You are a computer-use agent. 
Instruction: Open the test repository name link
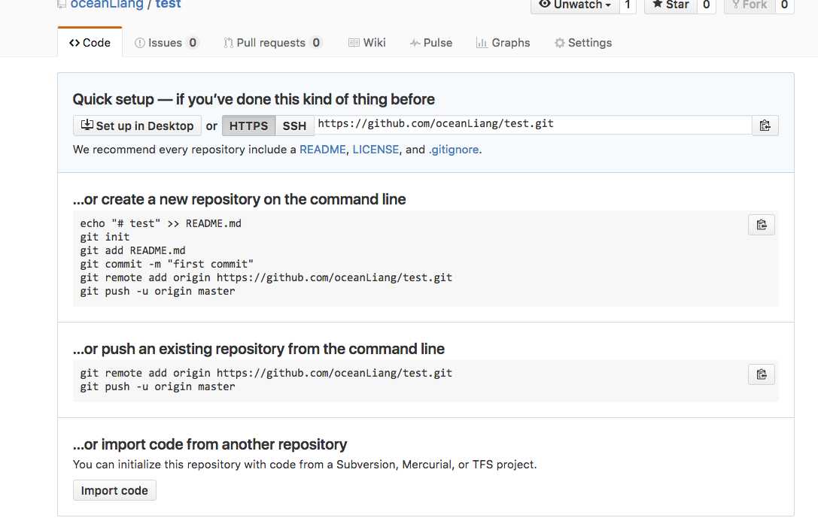168,5
